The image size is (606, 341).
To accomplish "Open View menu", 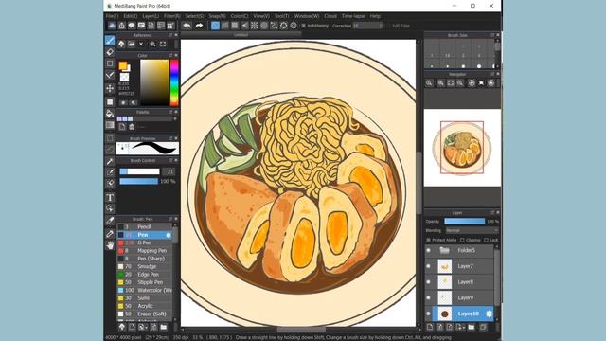I will pos(261,16).
